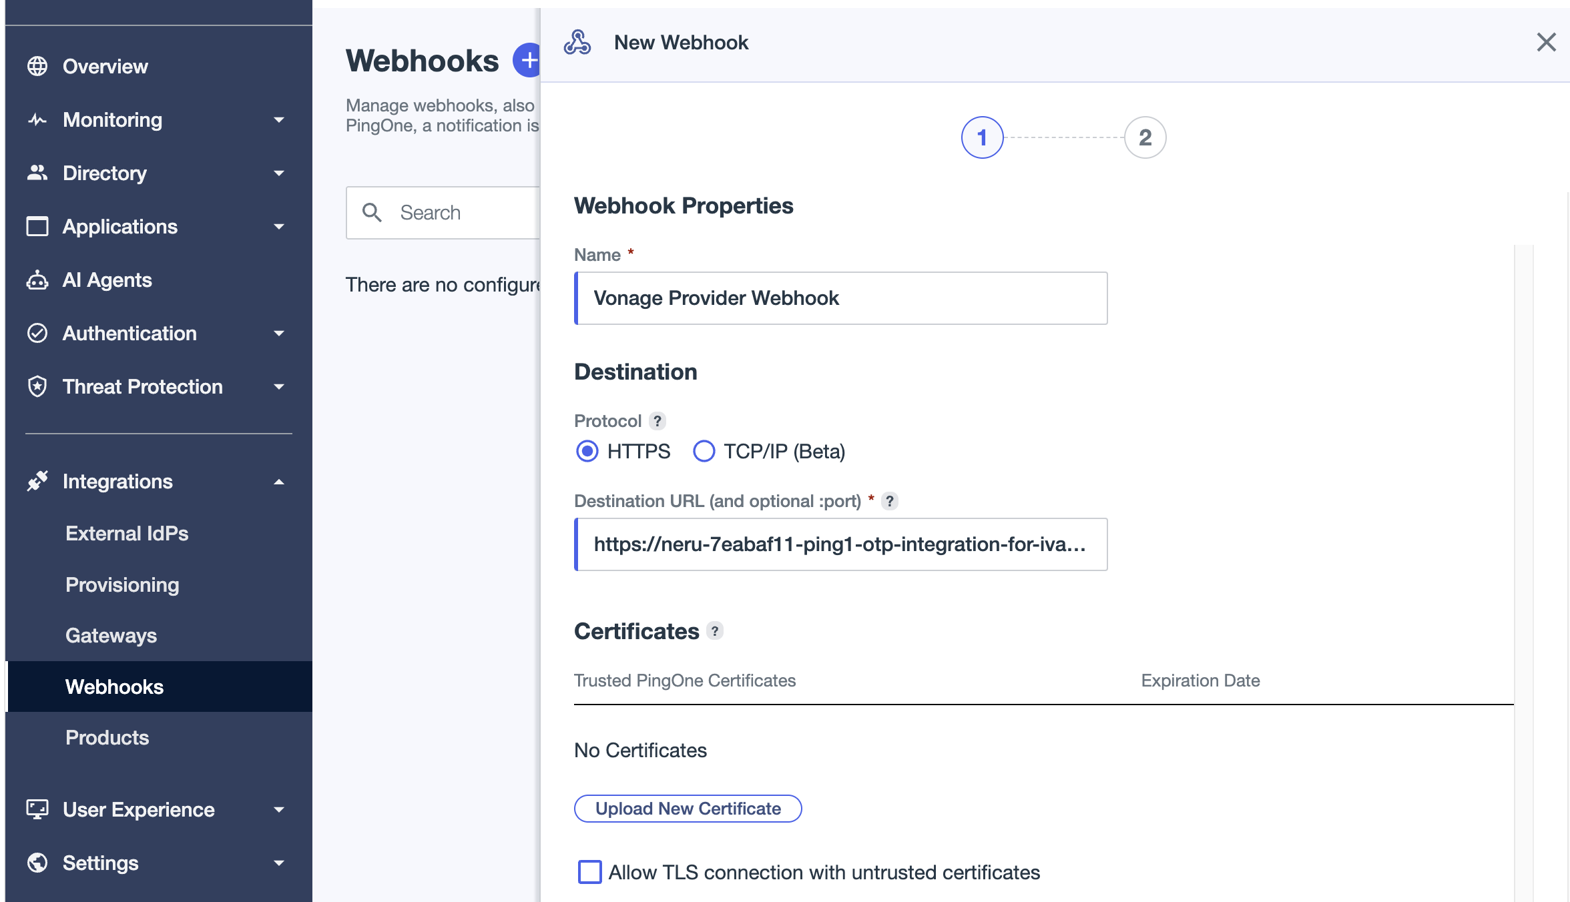Screen dimensions: 1570x902
Task: Click the Directory people icon
Action: point(37,173)
